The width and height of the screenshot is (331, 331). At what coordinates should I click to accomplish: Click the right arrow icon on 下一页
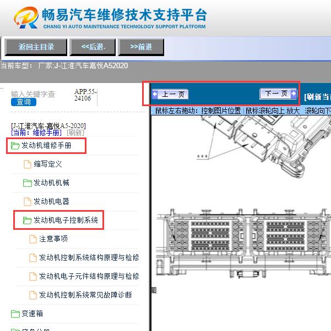(294, 93)
